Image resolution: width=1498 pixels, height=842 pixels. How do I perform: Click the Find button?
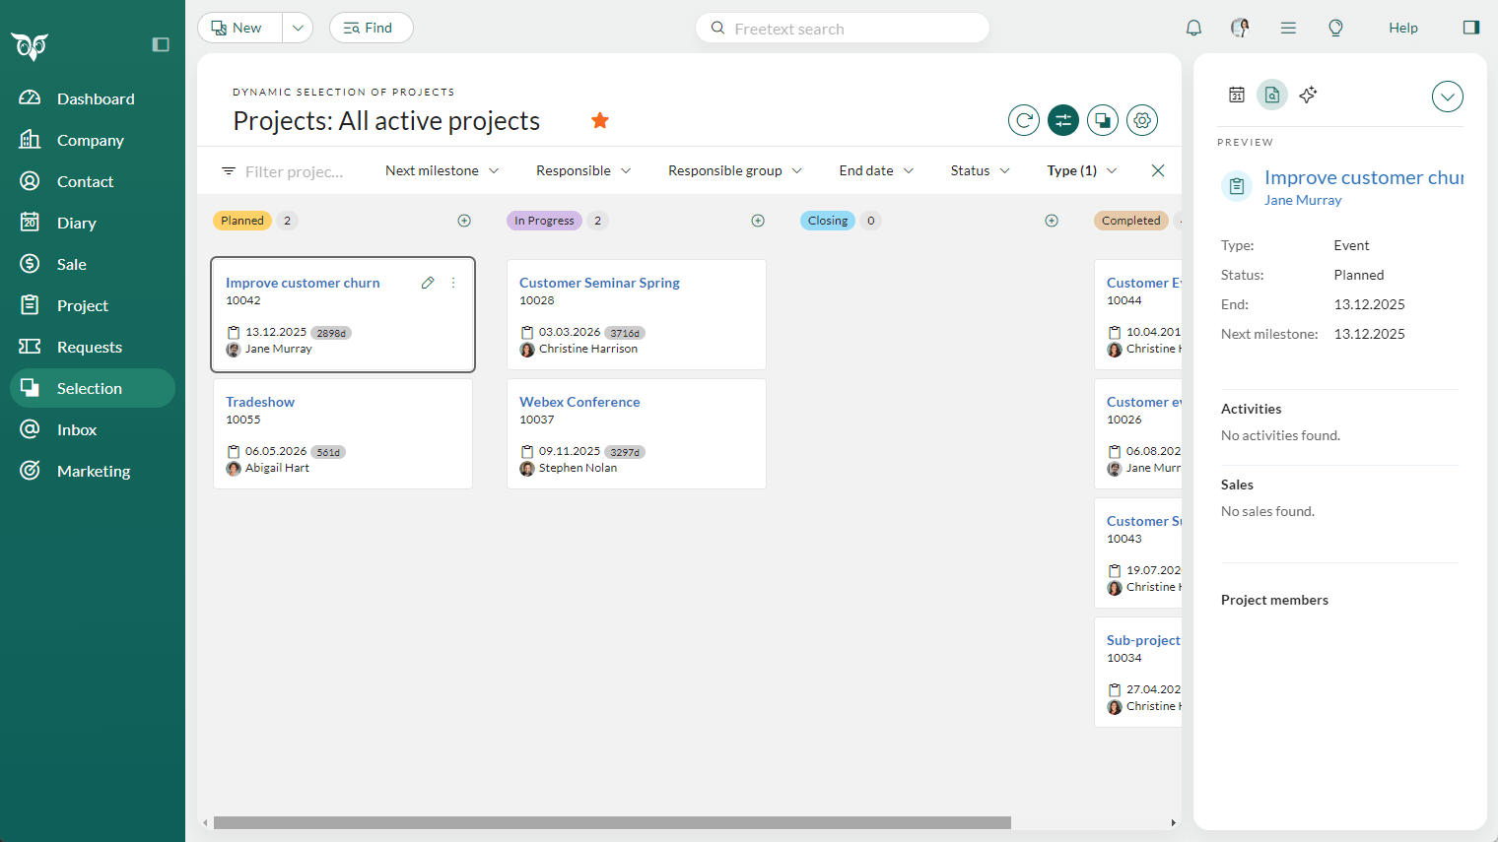click(371, 28)
